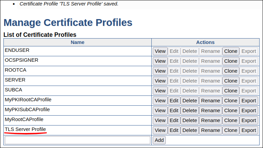Click the new profile name text field
The height and width of the screenshot is (148, 263).
click(77, 140)
